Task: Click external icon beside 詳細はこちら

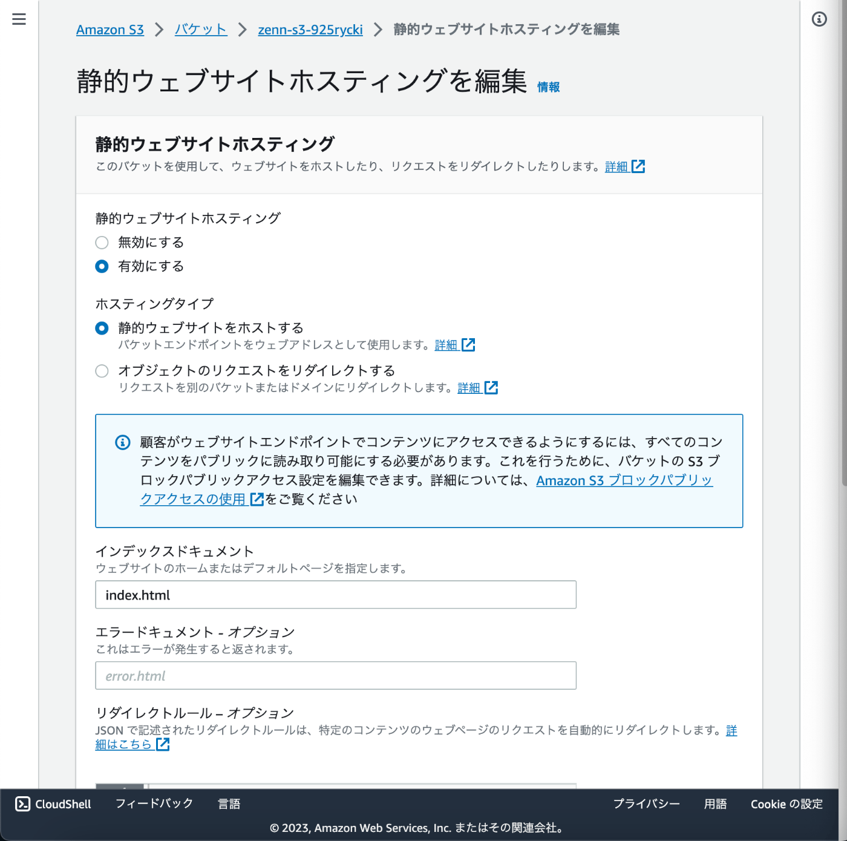Action: coord(163,744)
